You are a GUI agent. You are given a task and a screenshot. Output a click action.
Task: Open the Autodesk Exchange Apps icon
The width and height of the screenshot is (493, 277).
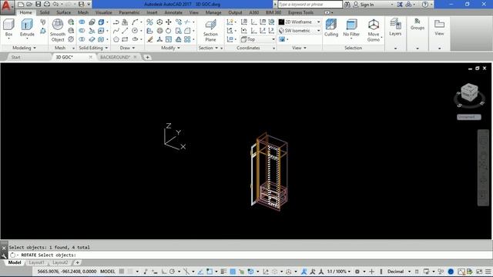tap(400, 4)
